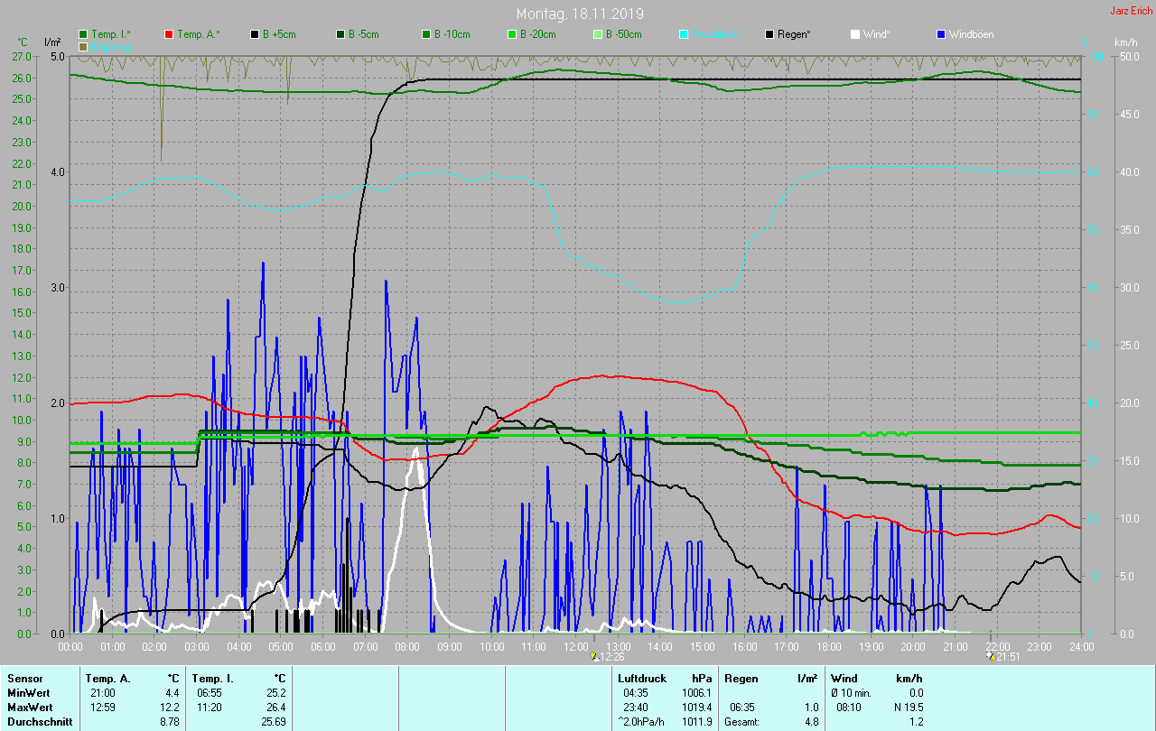Click the cyan humidity legend square
The image size is (1156, 731).
point(684,34)
